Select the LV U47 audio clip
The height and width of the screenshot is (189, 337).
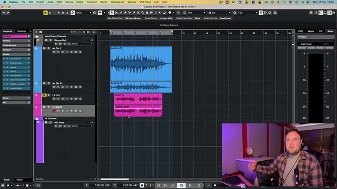138,99
